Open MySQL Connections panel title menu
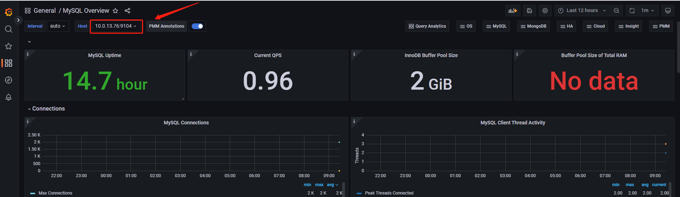 [186, 123]
